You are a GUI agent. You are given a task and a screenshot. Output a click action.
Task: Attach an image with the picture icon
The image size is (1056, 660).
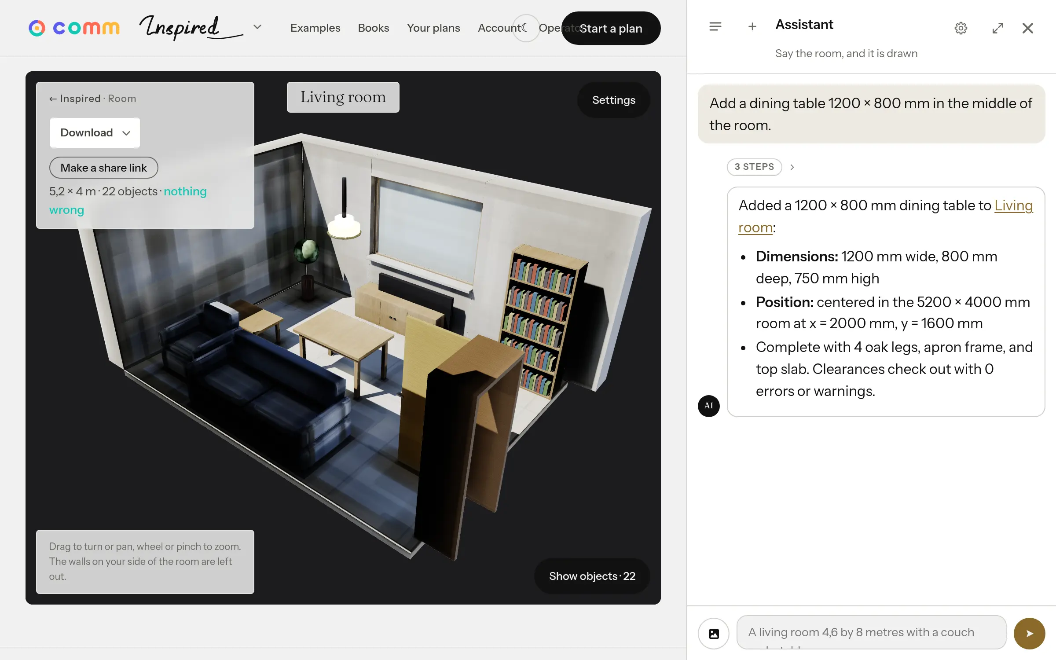pos(714,634)
